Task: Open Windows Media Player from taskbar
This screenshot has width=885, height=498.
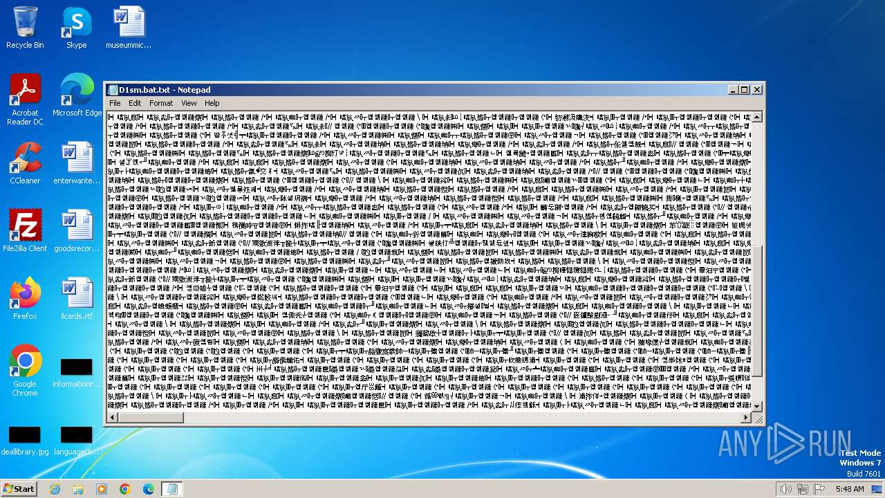Action: (x=102, y=489)
